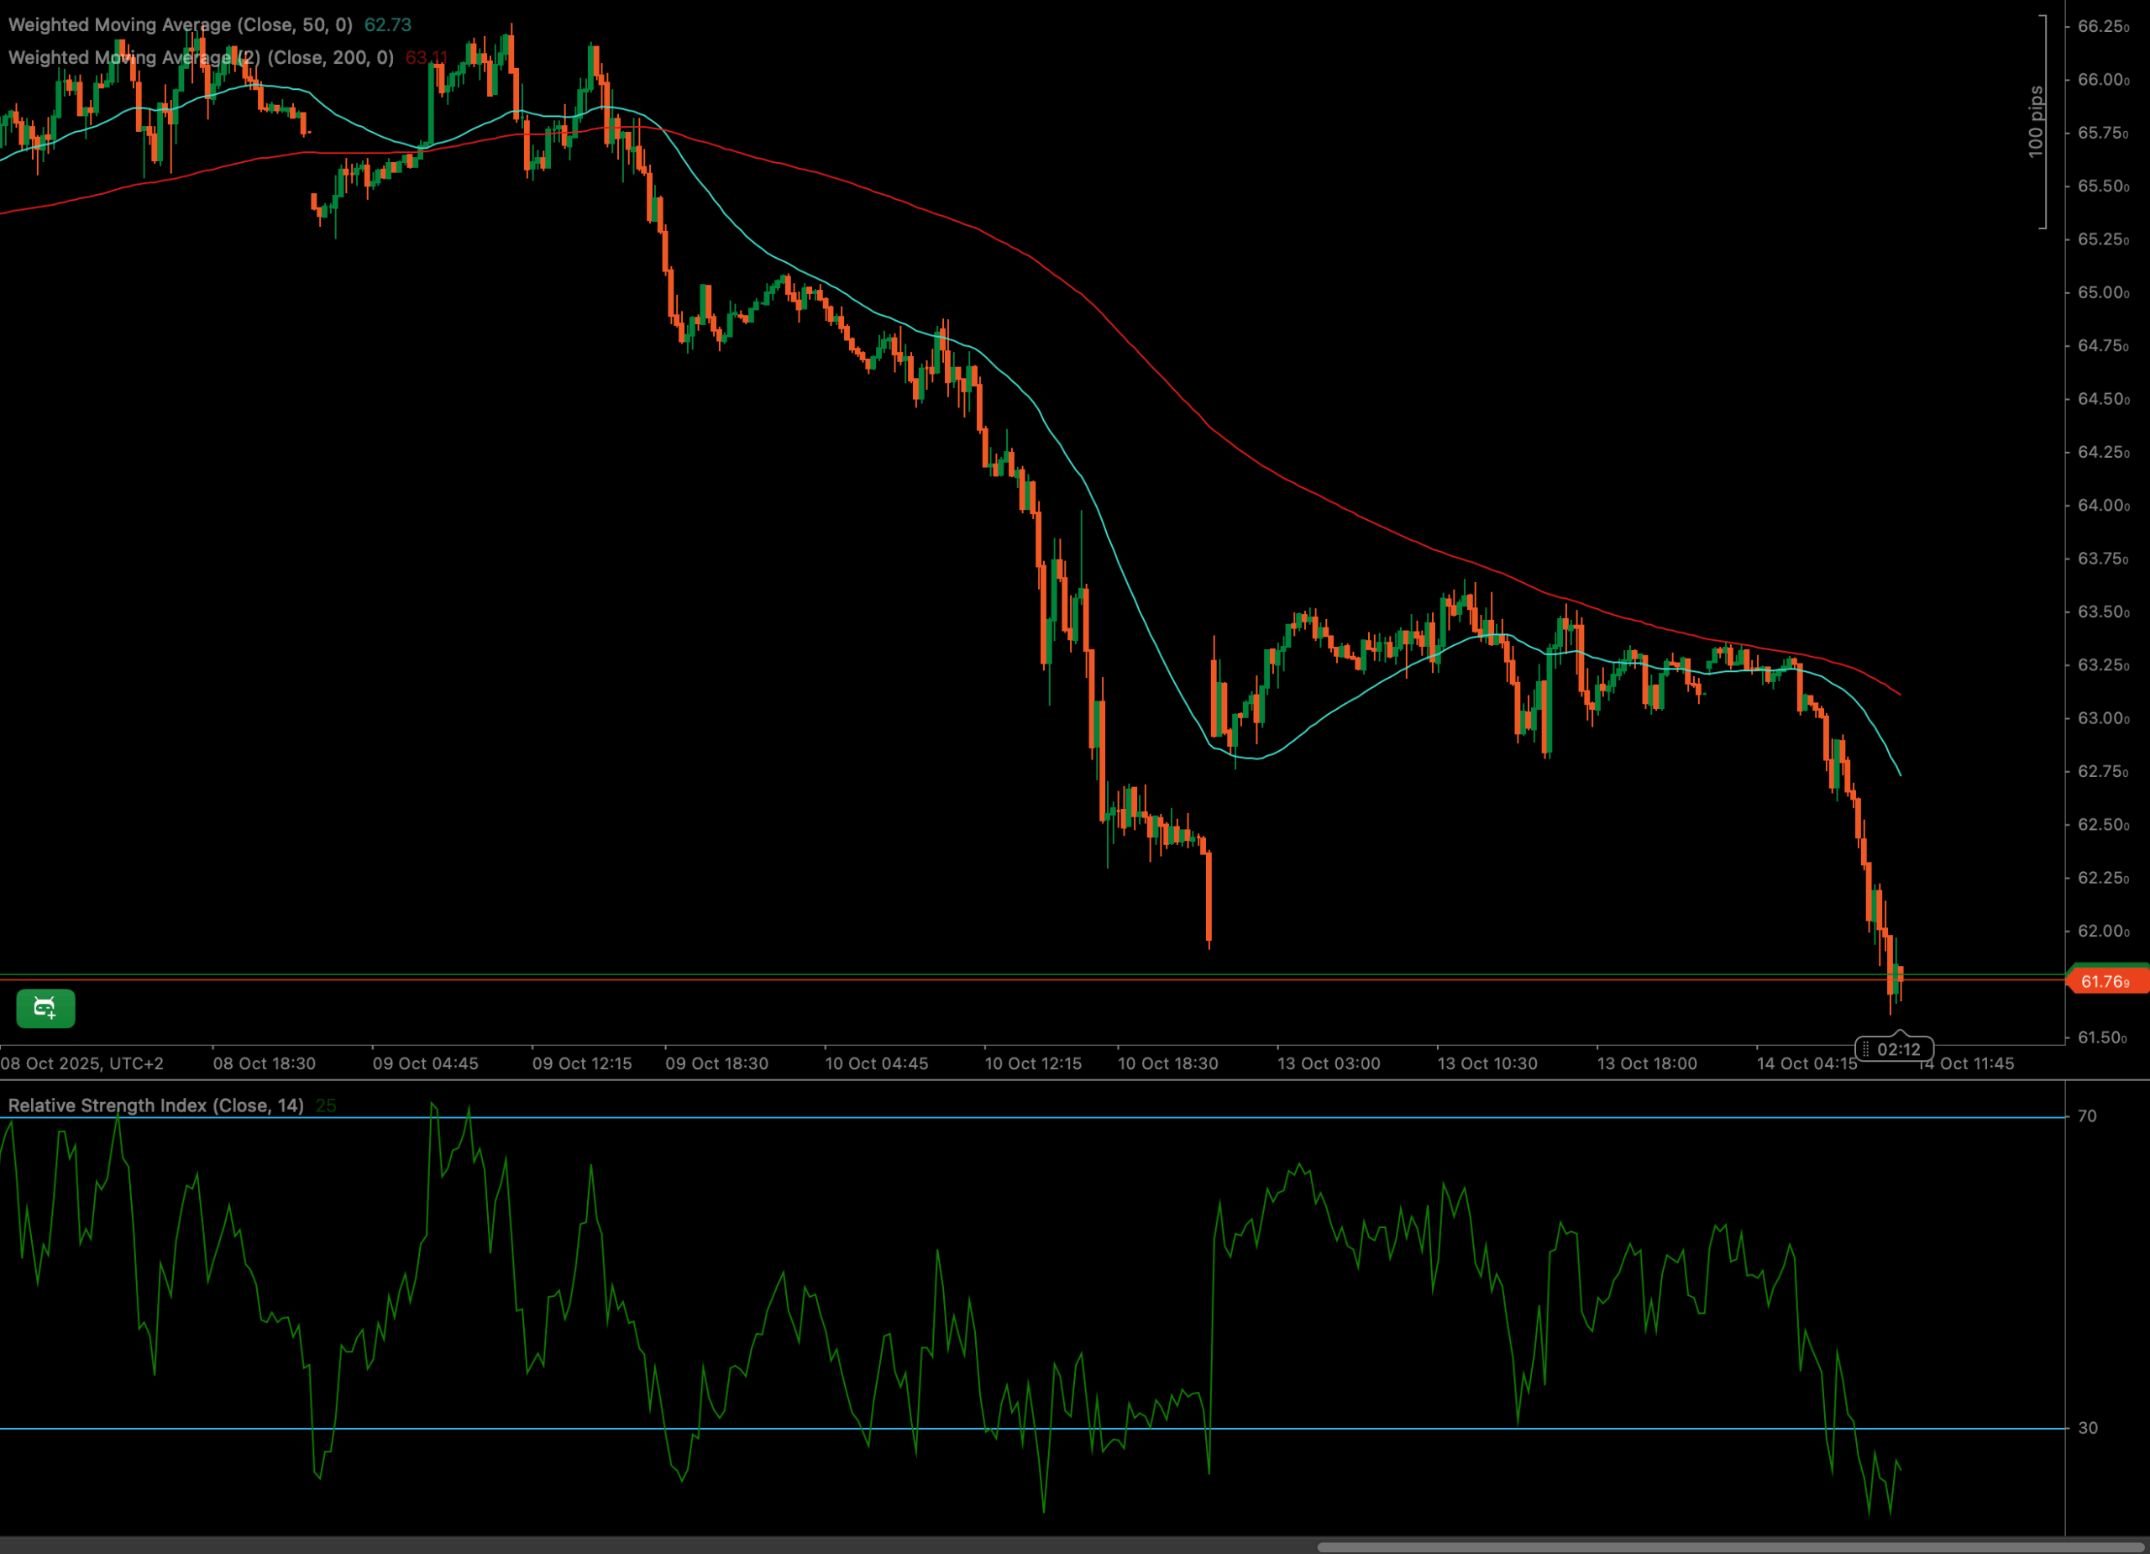Click the 02:12 candle countdown bubble
This screenshot has height=1554, width=2150.
pyautogui.click(x=1898, y=1048)
